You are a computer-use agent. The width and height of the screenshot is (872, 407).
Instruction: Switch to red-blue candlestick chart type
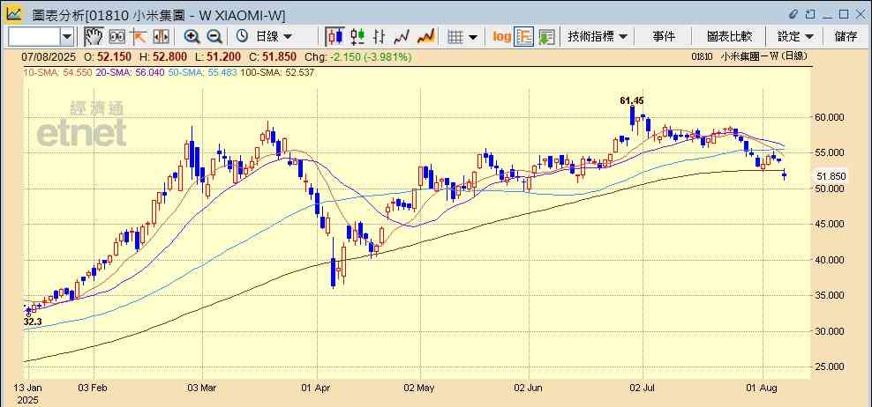coord(335,37)
